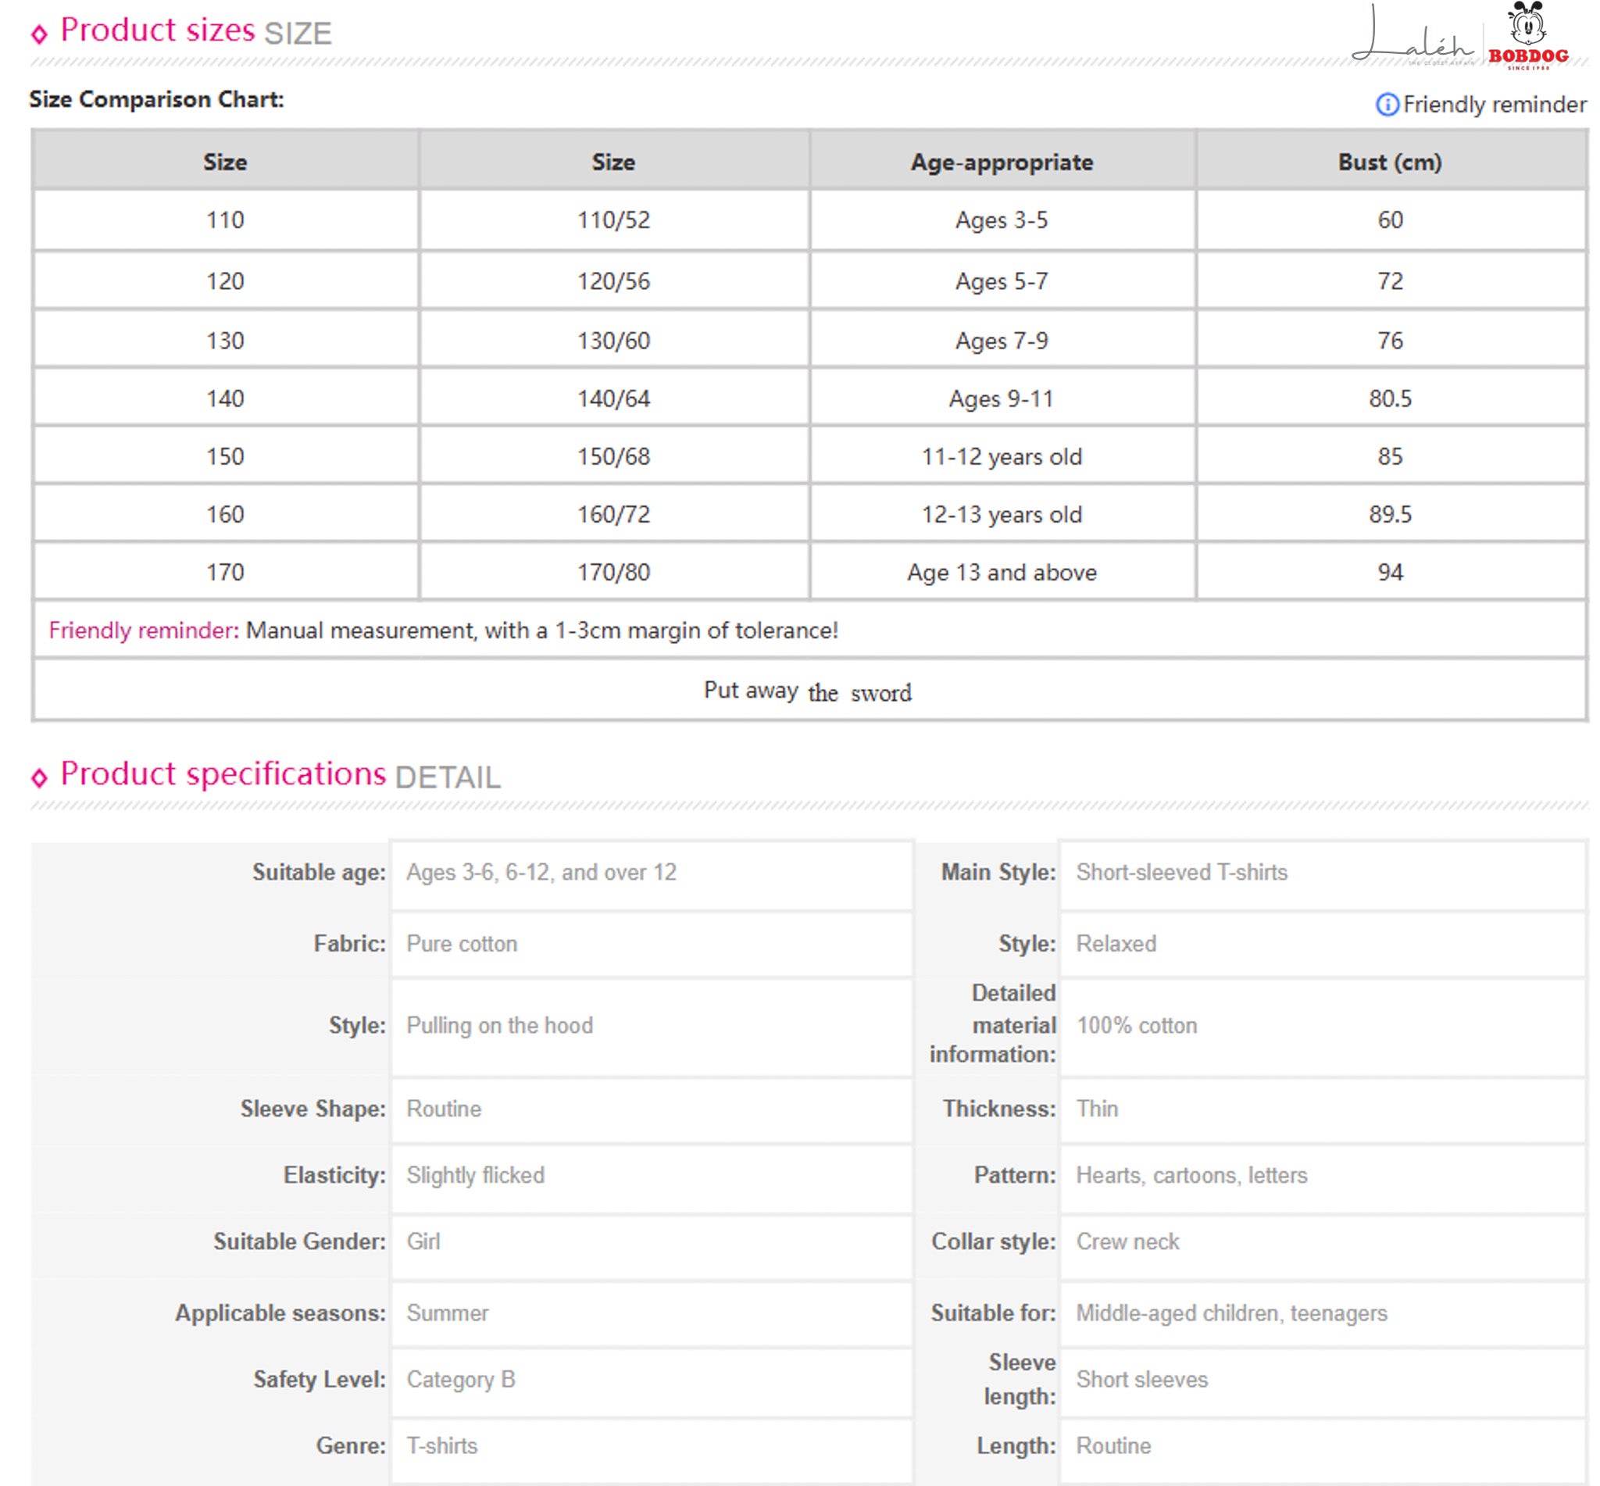1600x1486 pixels.
Task: Select the 'Product sizes' section heading
Action: pos(158,30)
